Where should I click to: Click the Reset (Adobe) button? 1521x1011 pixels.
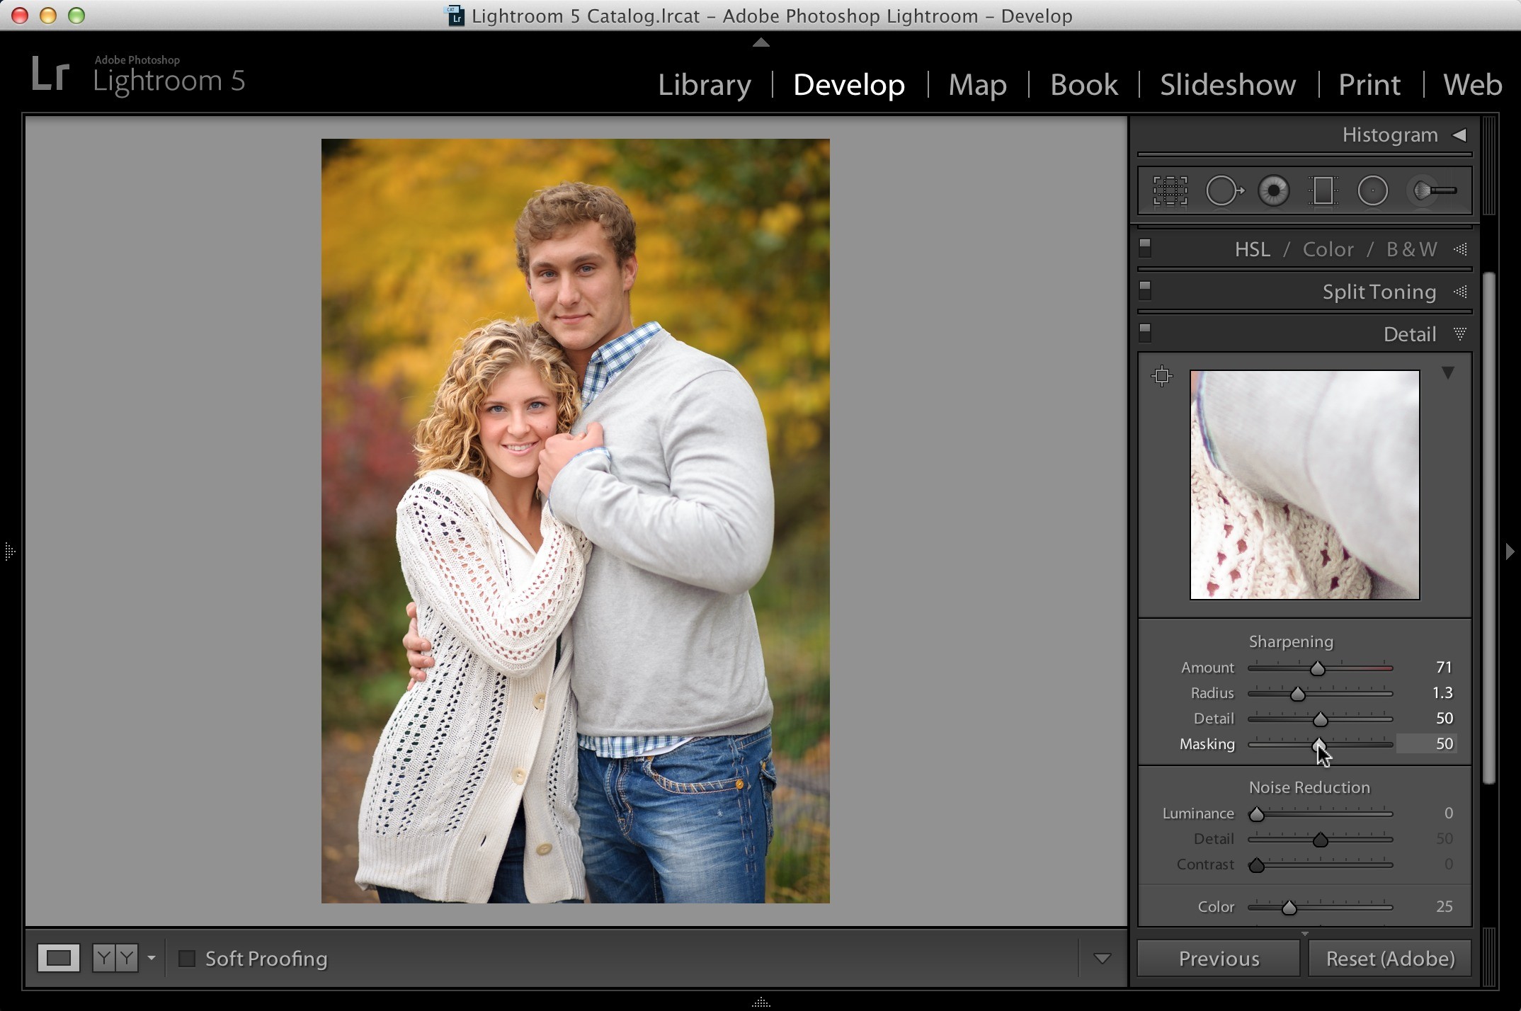coord(1390,959)
